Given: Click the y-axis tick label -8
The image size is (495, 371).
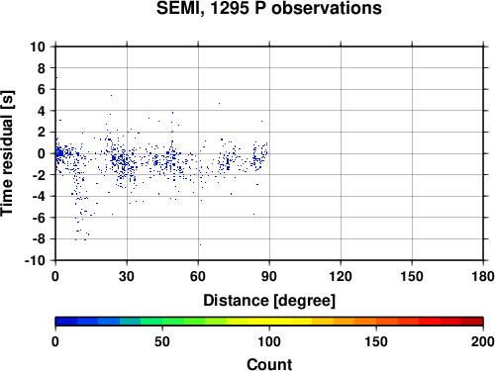Looking at the screenshot, I should pos(39,239).
